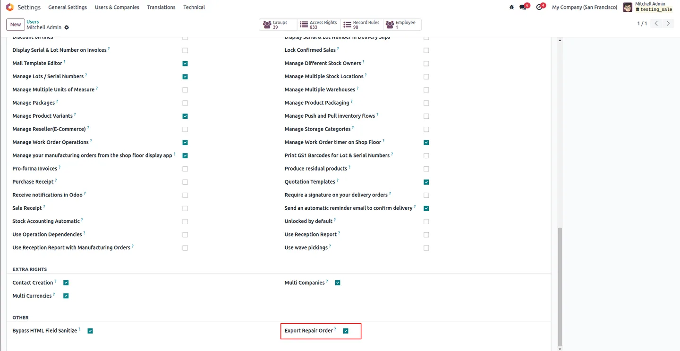
Task: Click the Use Reception Report label
Action: tap(311, 235)
